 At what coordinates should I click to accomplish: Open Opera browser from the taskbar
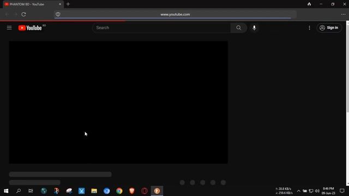(x=145, y=191)
